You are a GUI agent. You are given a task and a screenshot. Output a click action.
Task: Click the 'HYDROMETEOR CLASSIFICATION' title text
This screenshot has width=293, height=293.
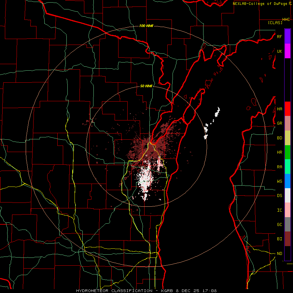click(x=114, y=291)
